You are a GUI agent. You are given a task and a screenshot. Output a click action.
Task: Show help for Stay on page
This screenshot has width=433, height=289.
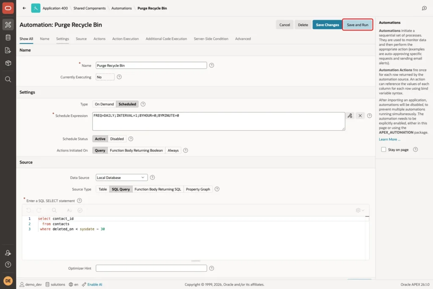(x=415, y=149)
